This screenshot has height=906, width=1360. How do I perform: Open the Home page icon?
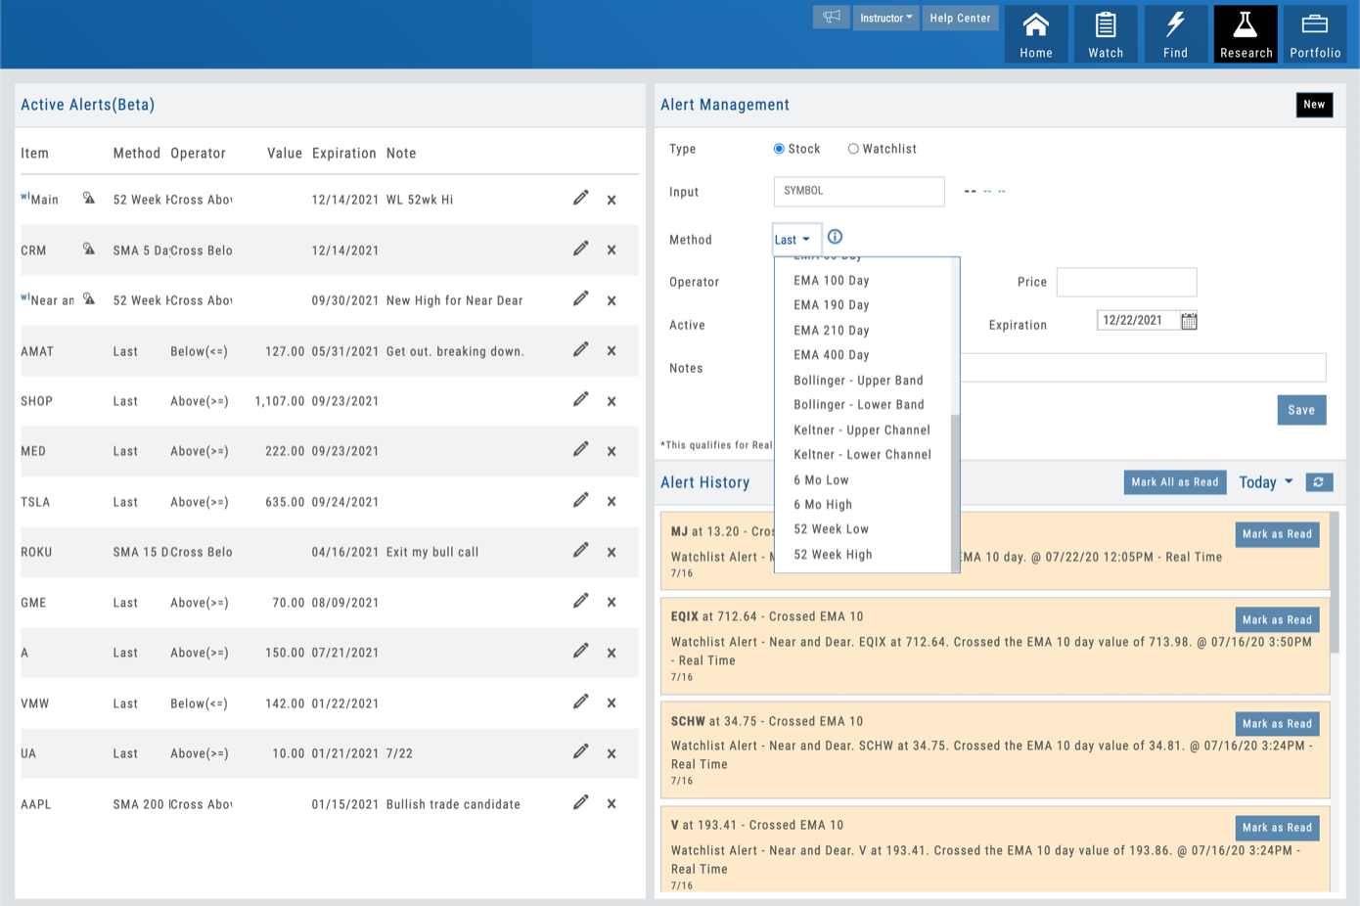point(1036,34)
